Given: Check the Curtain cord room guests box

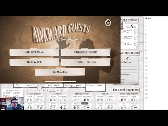Looking at the screenshot, I should coord(103,85).
